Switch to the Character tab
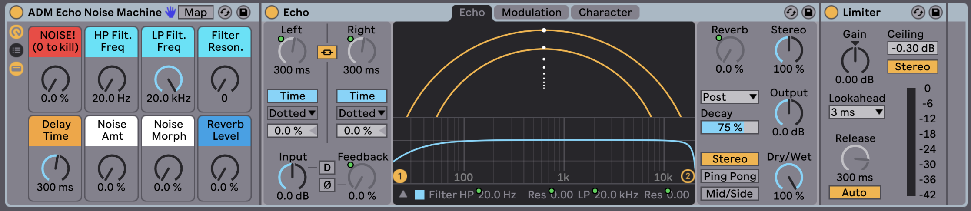This screenshot has height=211, width=971. (605, 13)
